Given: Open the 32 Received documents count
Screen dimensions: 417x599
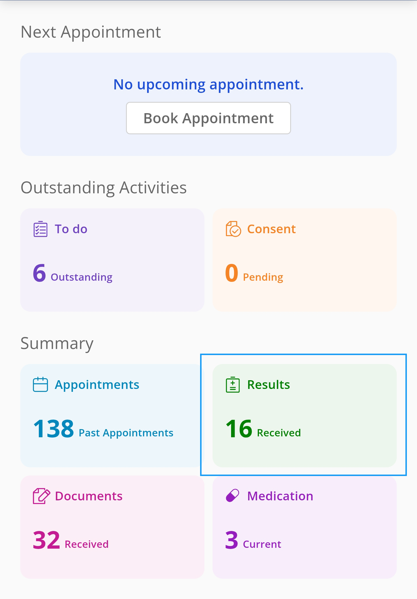Looking at the screenshot, I should tap(71, 541).
